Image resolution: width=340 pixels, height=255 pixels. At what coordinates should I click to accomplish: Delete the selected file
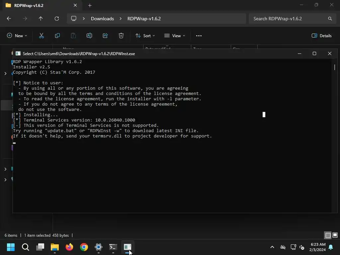click(121, 36)
